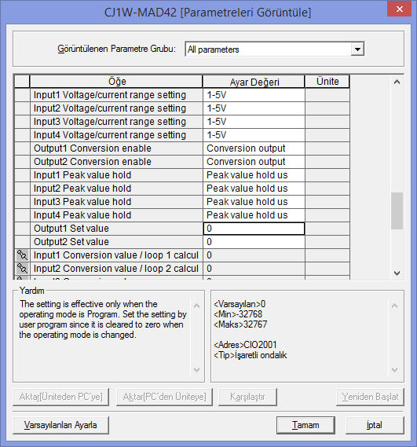Click the İptal button
The image size is (417, 447).
click(375, 425)
